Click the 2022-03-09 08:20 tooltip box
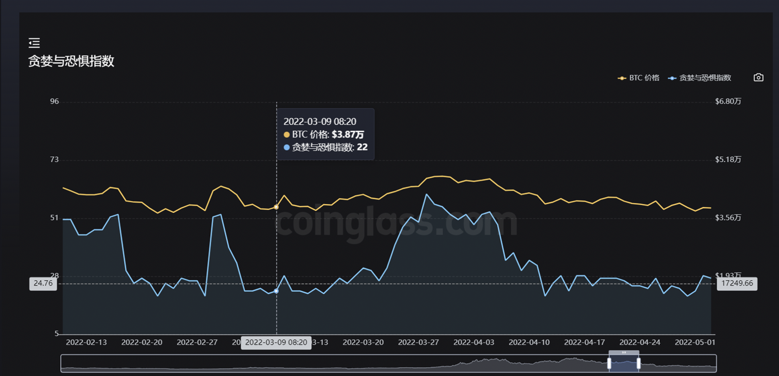Image resolution: width=779 pixels, height=376 pixels. click(327, 134)
